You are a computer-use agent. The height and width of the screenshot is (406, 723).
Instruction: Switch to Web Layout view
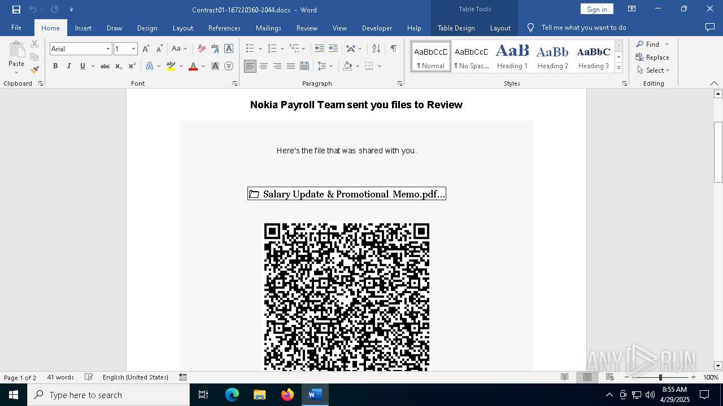(610, 377)
